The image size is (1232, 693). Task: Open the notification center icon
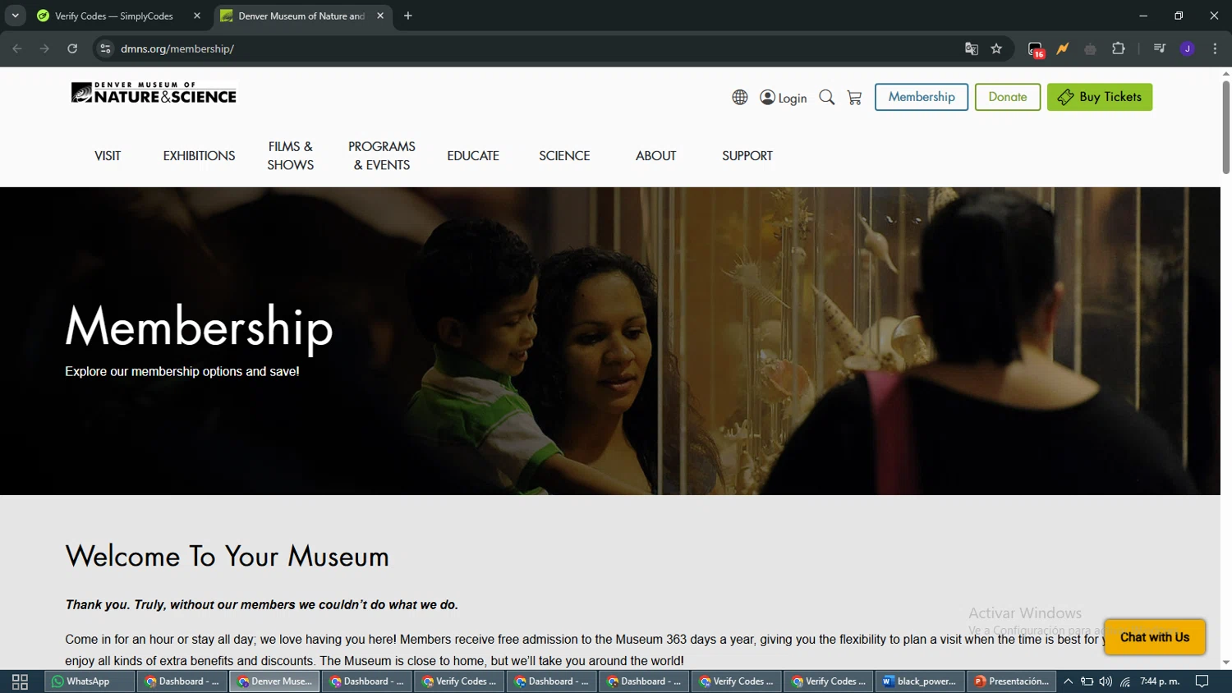1202,682
